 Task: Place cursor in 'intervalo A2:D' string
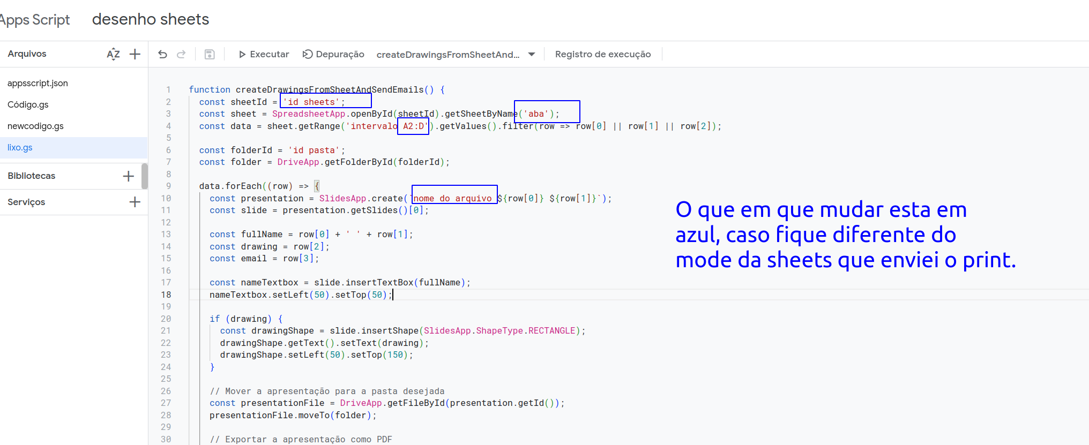click(387, 126)
